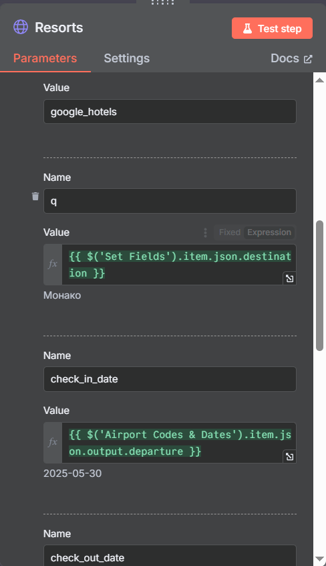Image resolution: width=326 pixels, height=566 pixels.
Task: Click the google_hotels value field
Action: click(170, 112)
